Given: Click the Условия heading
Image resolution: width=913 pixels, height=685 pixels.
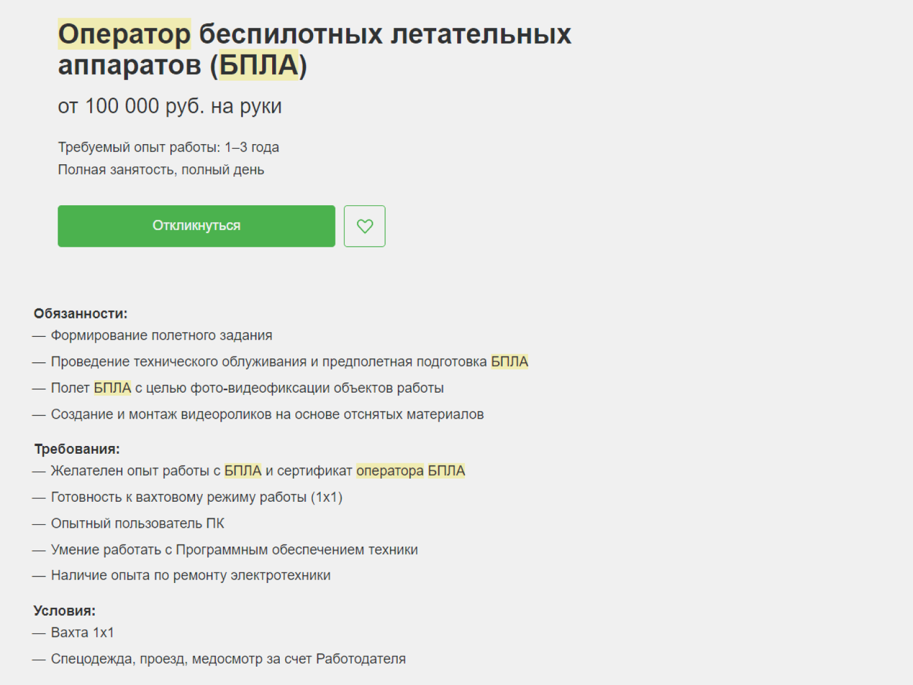Looking at the screenshot, I should (65, 611).
